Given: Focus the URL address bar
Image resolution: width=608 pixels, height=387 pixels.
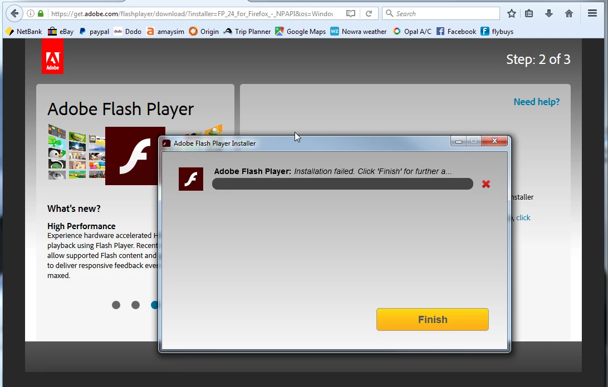Looking at the screenshot, I should [192, 13].
